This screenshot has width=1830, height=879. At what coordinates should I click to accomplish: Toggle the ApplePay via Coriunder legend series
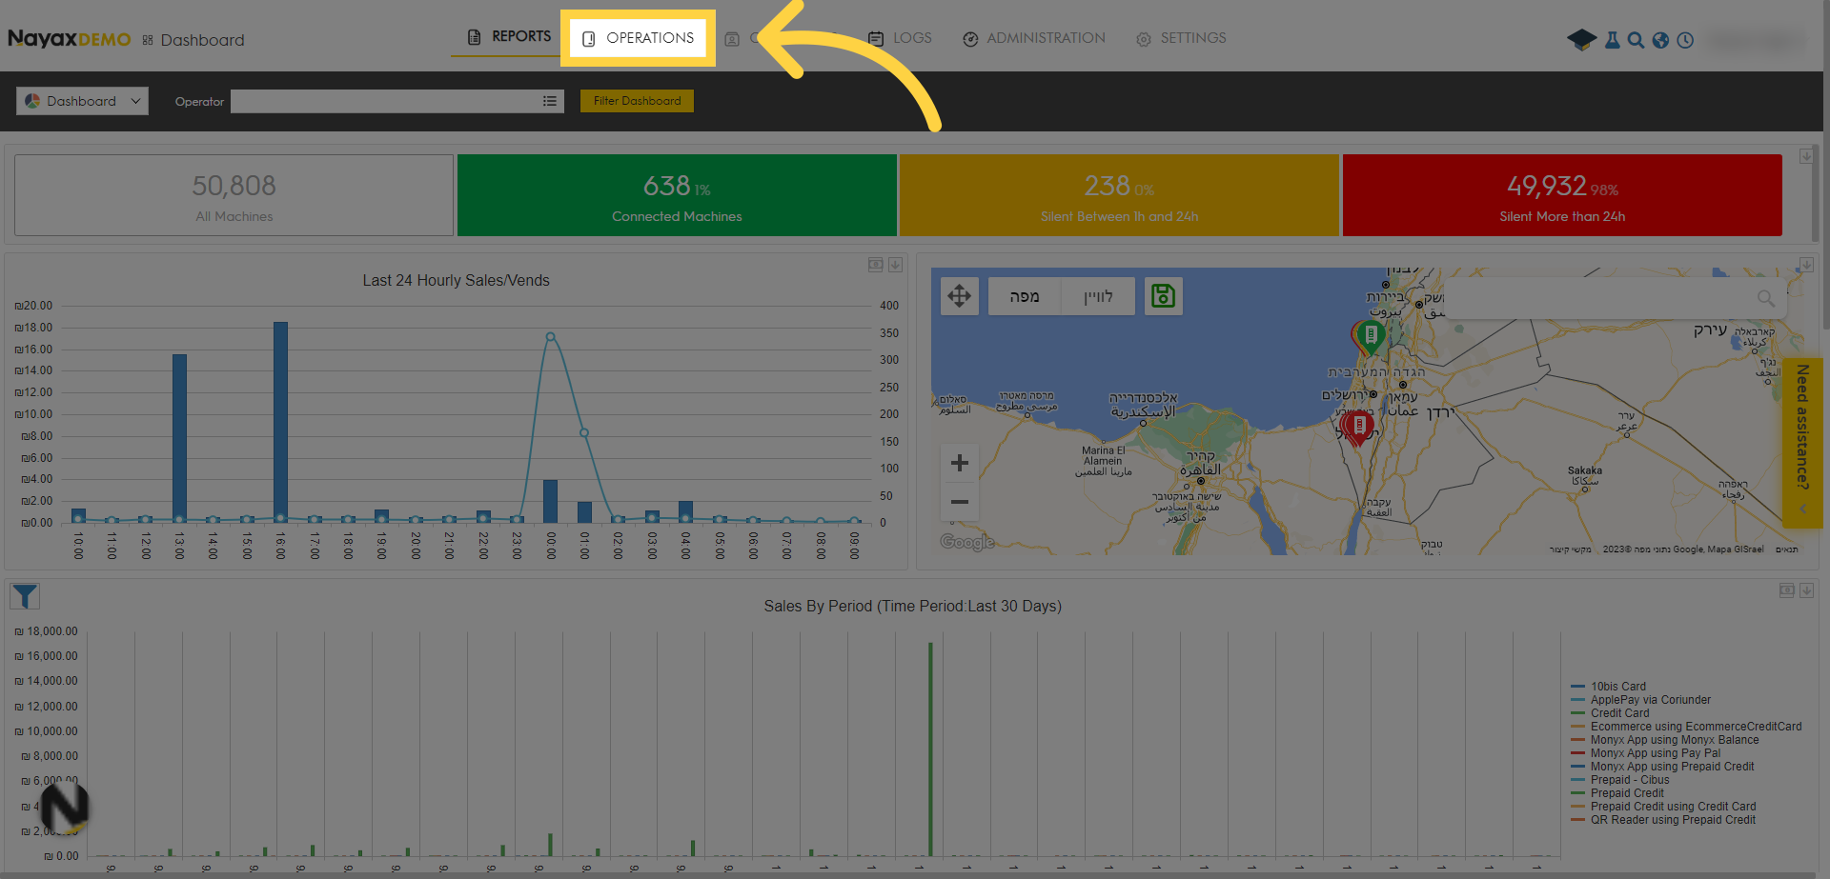(x=1640, y=700)
